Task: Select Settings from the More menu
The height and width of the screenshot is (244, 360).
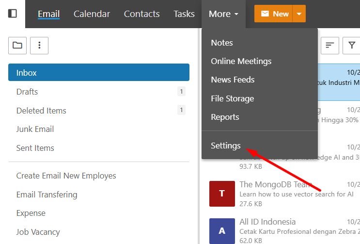Action: pos(226,146)
